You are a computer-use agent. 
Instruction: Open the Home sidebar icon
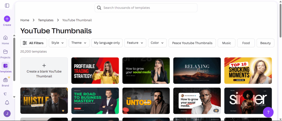coord(6,38)
